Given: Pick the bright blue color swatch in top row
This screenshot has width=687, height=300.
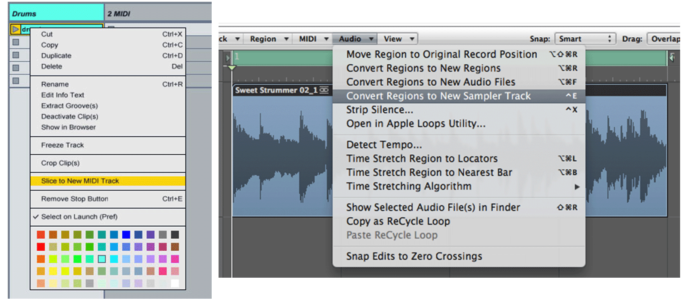Looking at the screenshot, I should (126, 234).
